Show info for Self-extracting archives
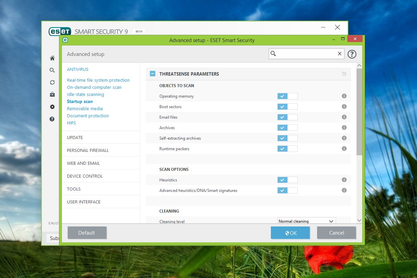Viewport: 417px width, 278px height. (x=344, y=138)
